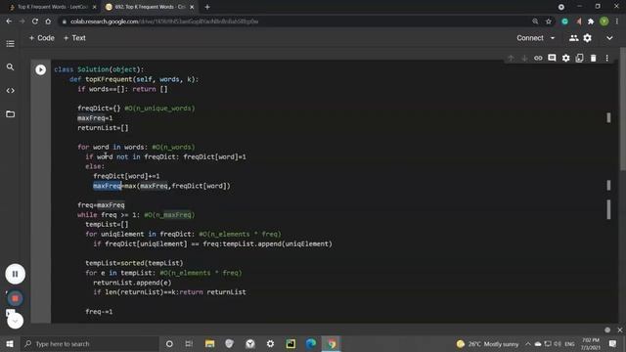This screenshot has width=626, height=352.
Task: Reload the page with the refresh icon
Action: (35, 22)
